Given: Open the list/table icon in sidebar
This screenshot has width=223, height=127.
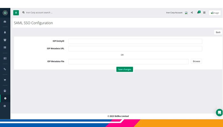Looking at the screenshot, I should pos(5,47).
